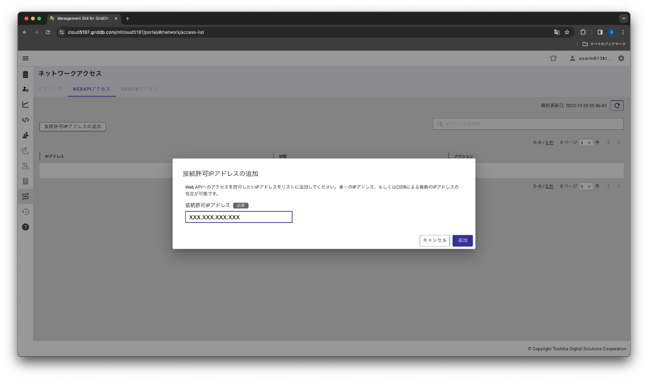Image resolution: width=648 pixels, height=380 pixels.
Task: Close the GridDB browser tab
Action: pyautogui.click(x=116, y=18)
